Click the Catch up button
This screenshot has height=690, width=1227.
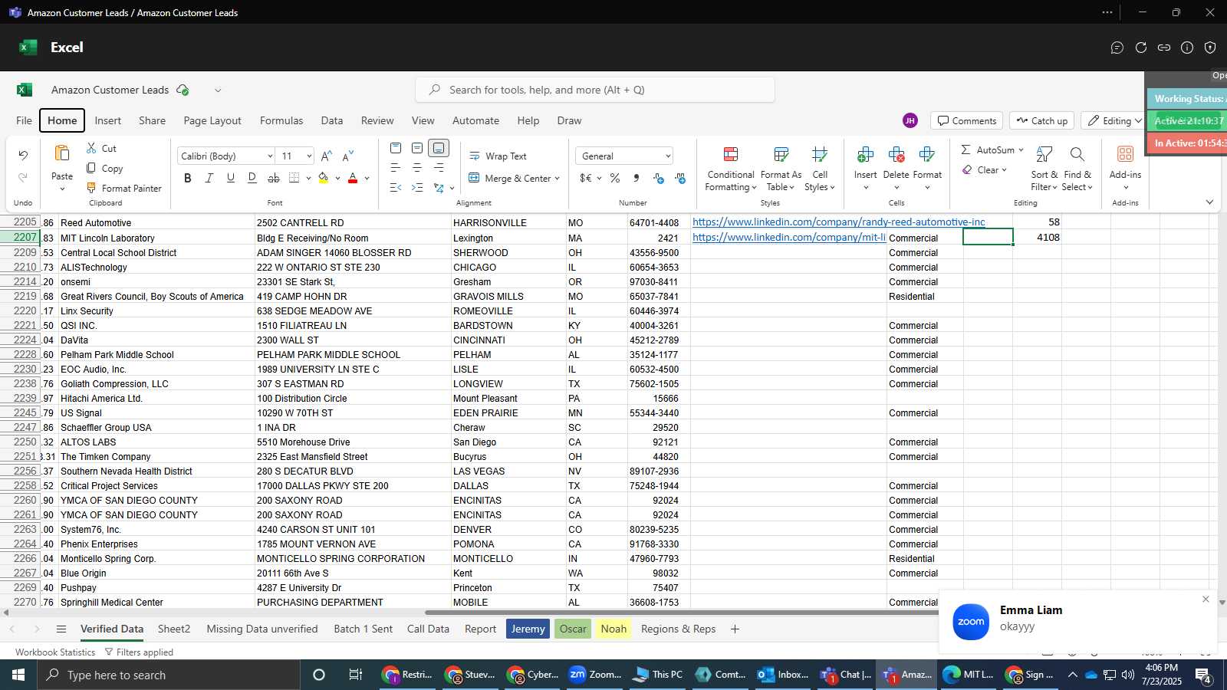1041,120
